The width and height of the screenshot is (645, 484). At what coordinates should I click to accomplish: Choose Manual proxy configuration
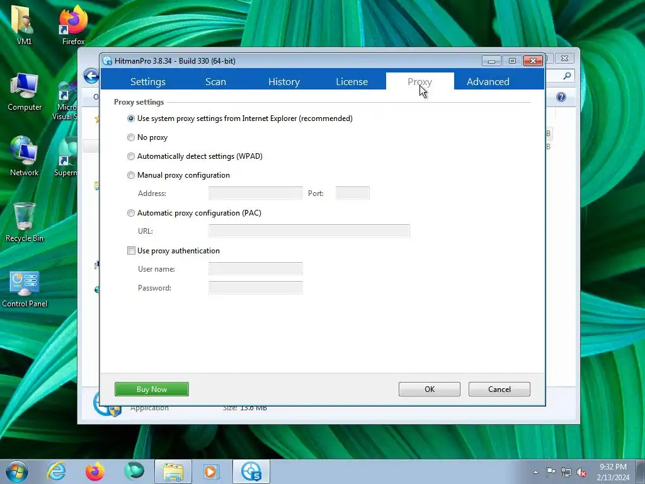pyautogui.click(x=178, y=175)
